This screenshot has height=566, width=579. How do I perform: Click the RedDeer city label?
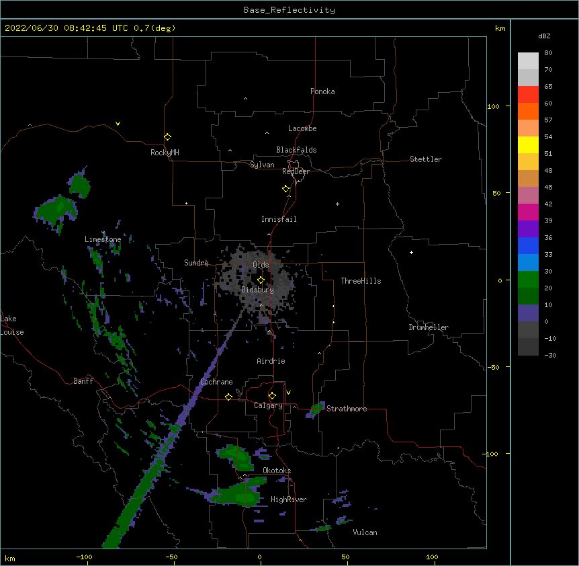296,171
